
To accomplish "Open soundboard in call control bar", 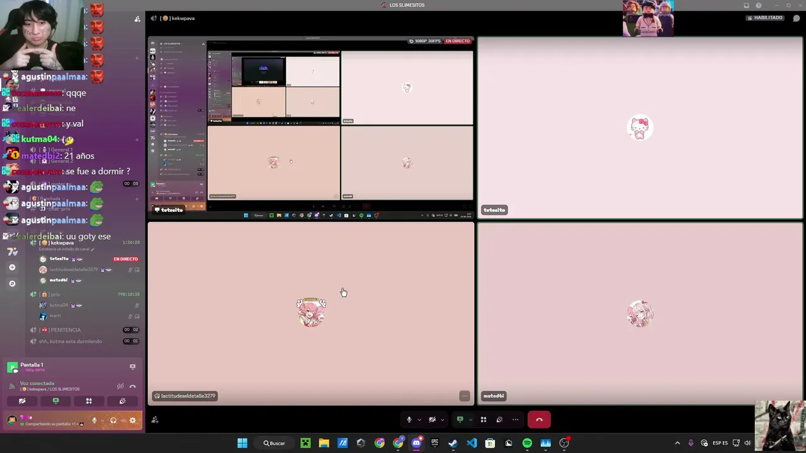I will click(x=499, y=420).
